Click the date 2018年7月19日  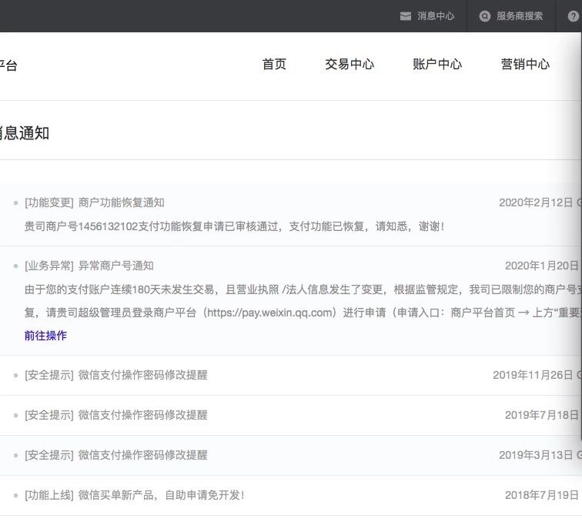pos(542,495)
